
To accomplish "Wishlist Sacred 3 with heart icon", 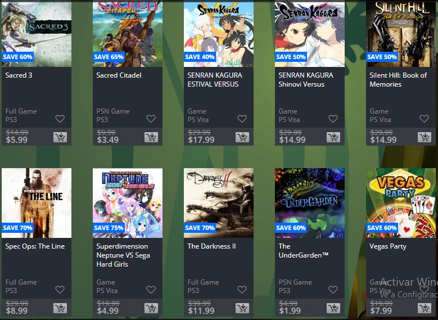I will [x=60, y=119].
